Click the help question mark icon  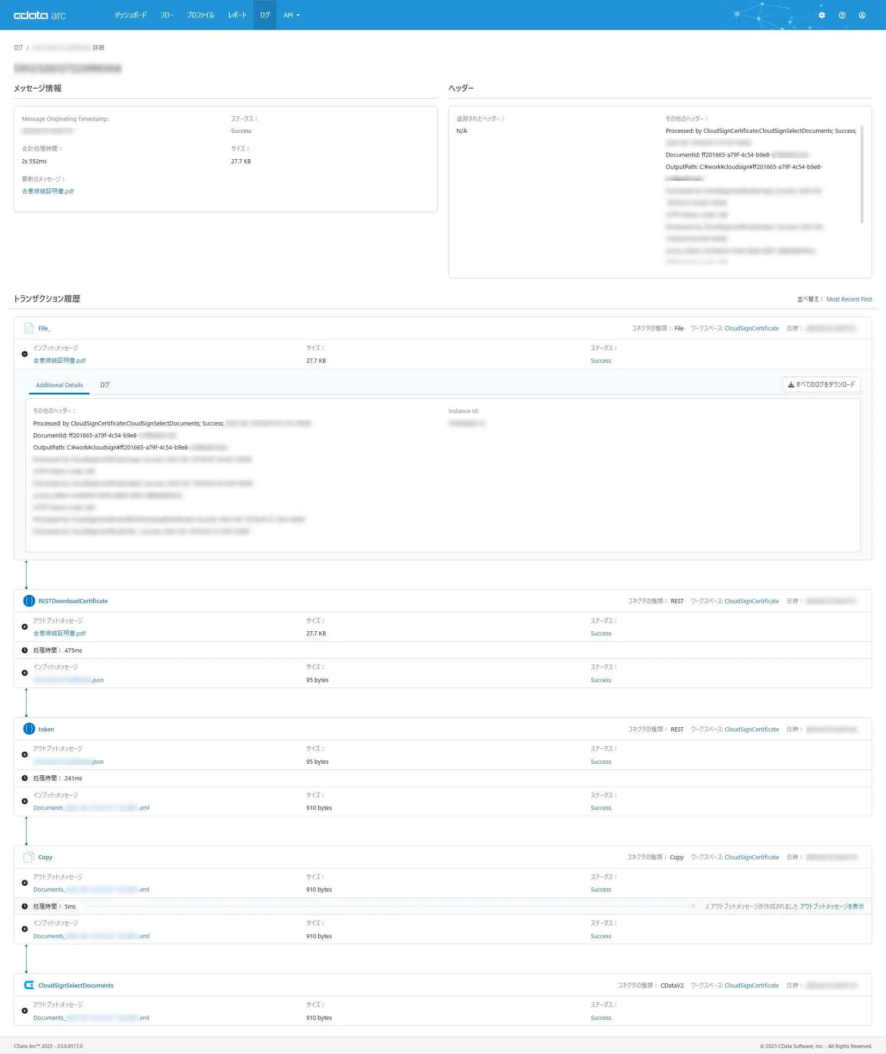pos(842,15)
